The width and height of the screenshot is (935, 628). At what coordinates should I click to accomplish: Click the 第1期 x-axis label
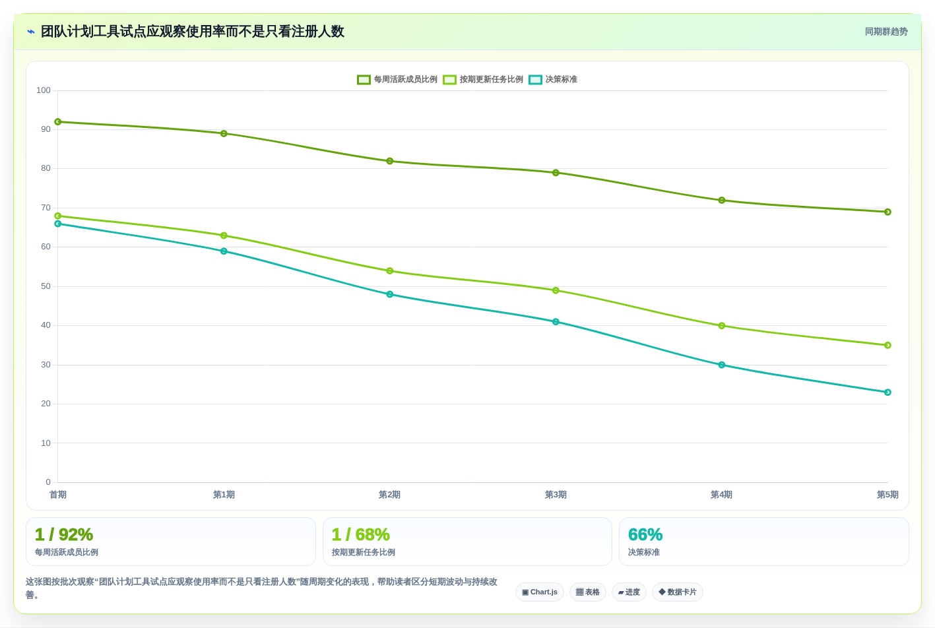coord(224,495)
